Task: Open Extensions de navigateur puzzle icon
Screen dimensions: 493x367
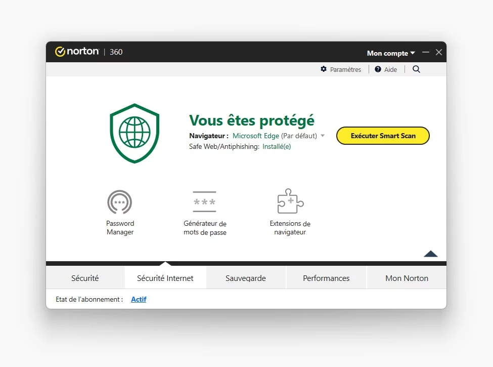Action: click(290, 201)
